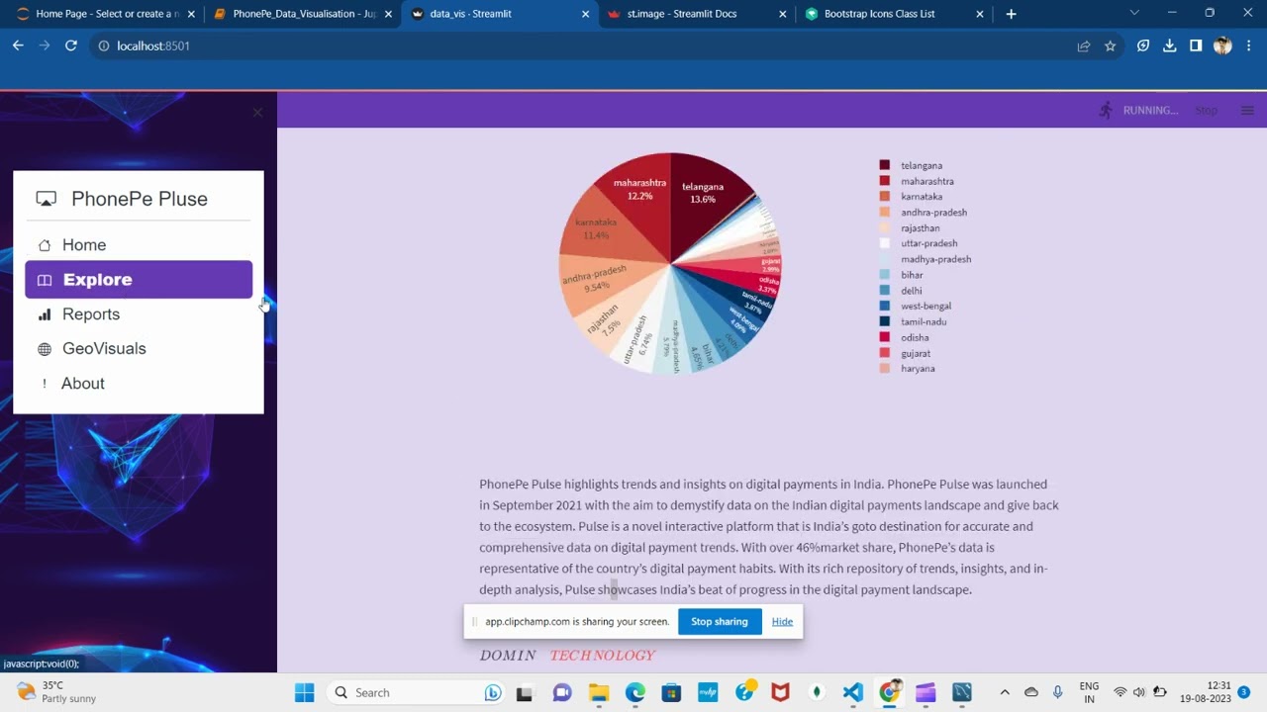The image size is (1267, 712).
Task: Open McAfee from taskbar
Action: point(781,692)
